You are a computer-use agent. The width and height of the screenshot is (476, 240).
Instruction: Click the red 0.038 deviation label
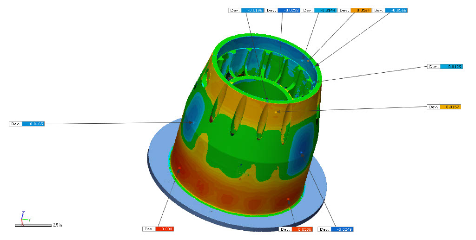coord(159,229)
